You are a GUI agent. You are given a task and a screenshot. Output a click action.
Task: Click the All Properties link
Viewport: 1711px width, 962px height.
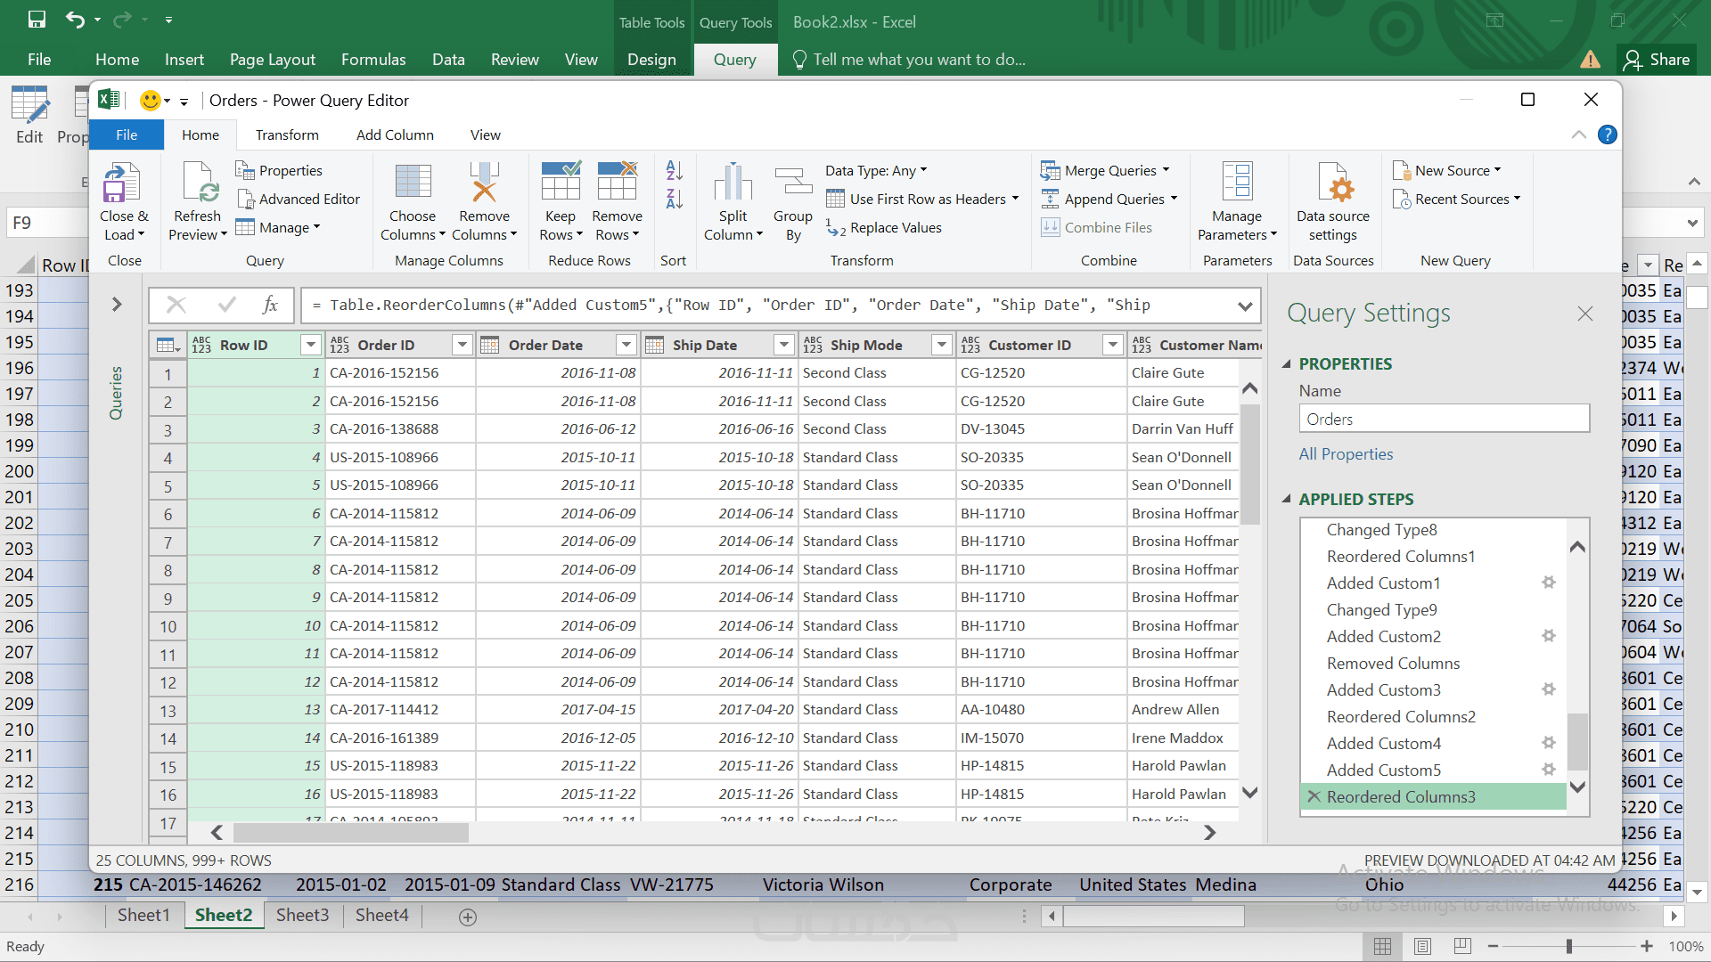(1345, 454)
